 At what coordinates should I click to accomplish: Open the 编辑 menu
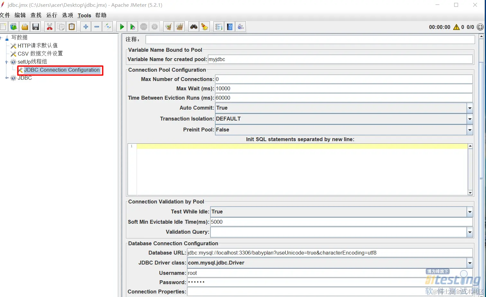(20, 15)
